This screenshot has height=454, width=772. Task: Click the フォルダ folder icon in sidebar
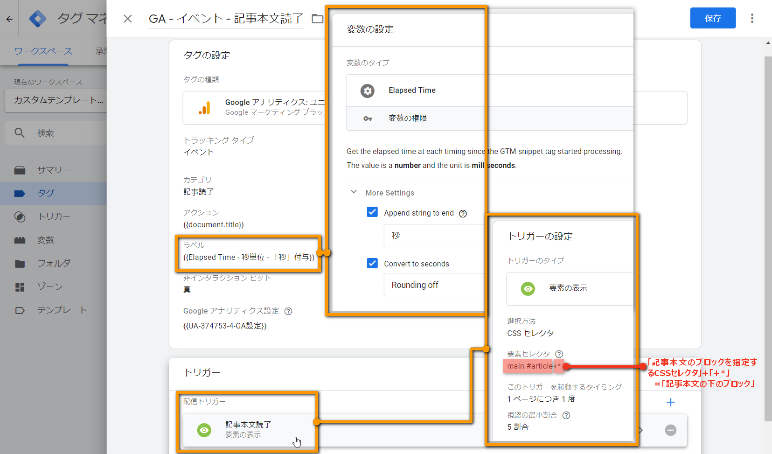tap(20, 263)
